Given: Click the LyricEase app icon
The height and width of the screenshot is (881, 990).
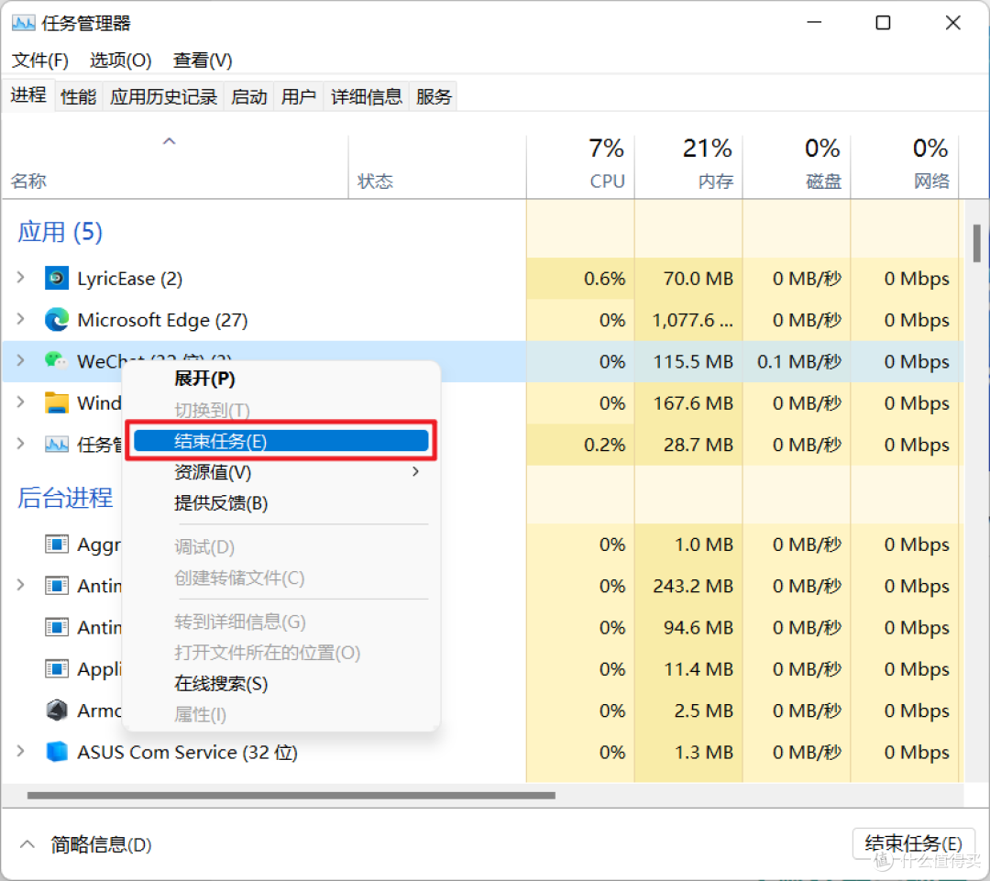Looking at the screenshot, I should click(x=57, y=278).
